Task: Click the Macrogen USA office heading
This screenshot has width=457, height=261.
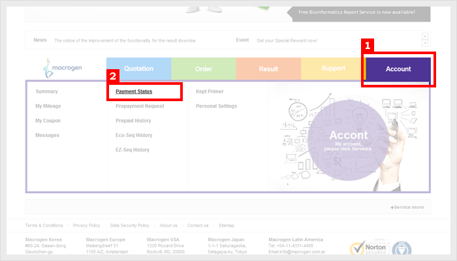Action: tap(163, 239)
